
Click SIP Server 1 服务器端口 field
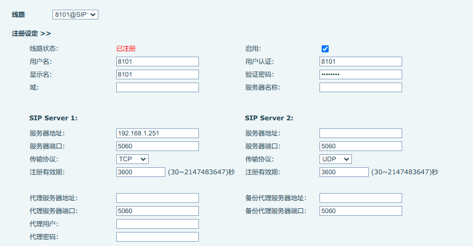pos(157,146)
